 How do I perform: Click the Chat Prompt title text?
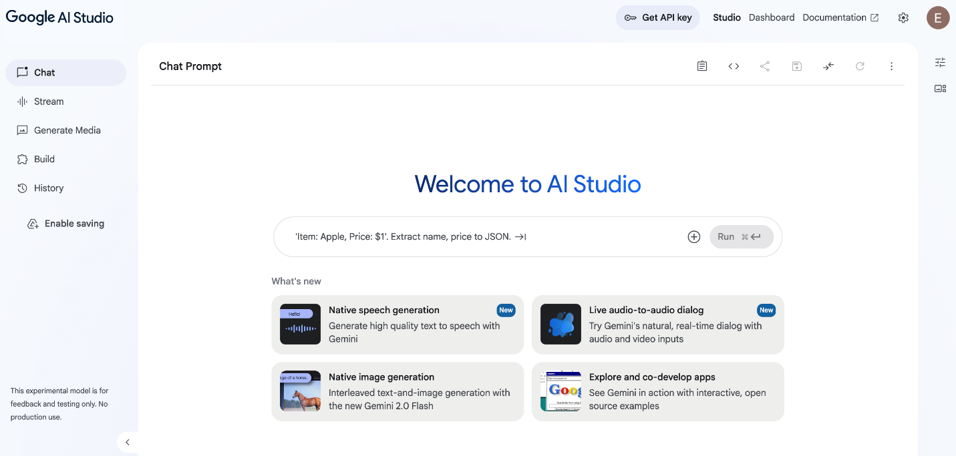click(x=190, y=66)
